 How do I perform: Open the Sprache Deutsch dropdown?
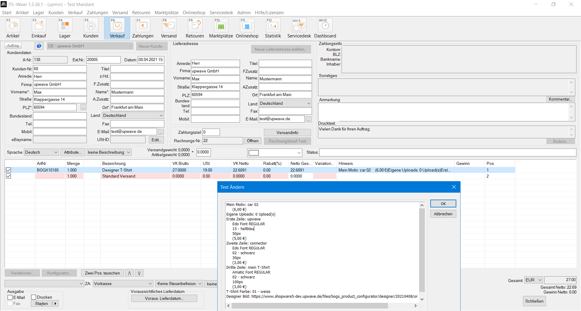click(x=41, y=152)
